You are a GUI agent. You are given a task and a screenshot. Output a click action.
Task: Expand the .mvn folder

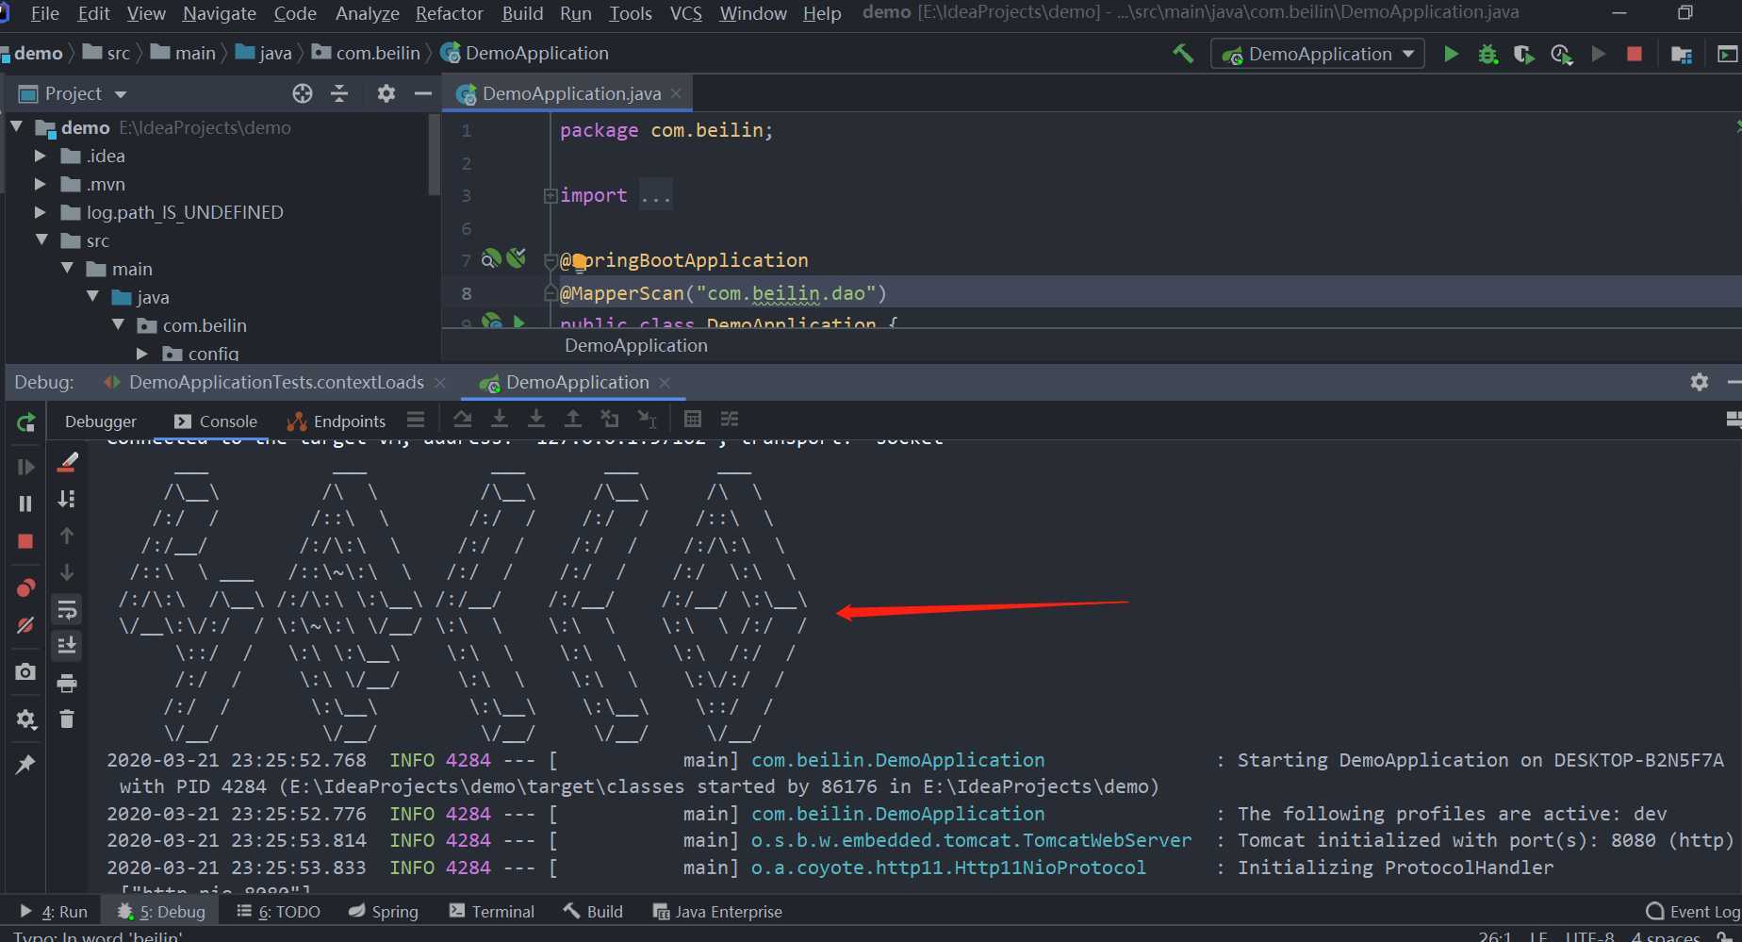point(40,184)
